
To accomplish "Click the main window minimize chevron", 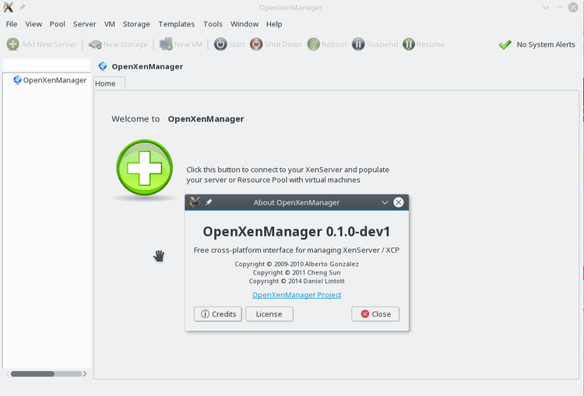I will click(x=546, y=8).
